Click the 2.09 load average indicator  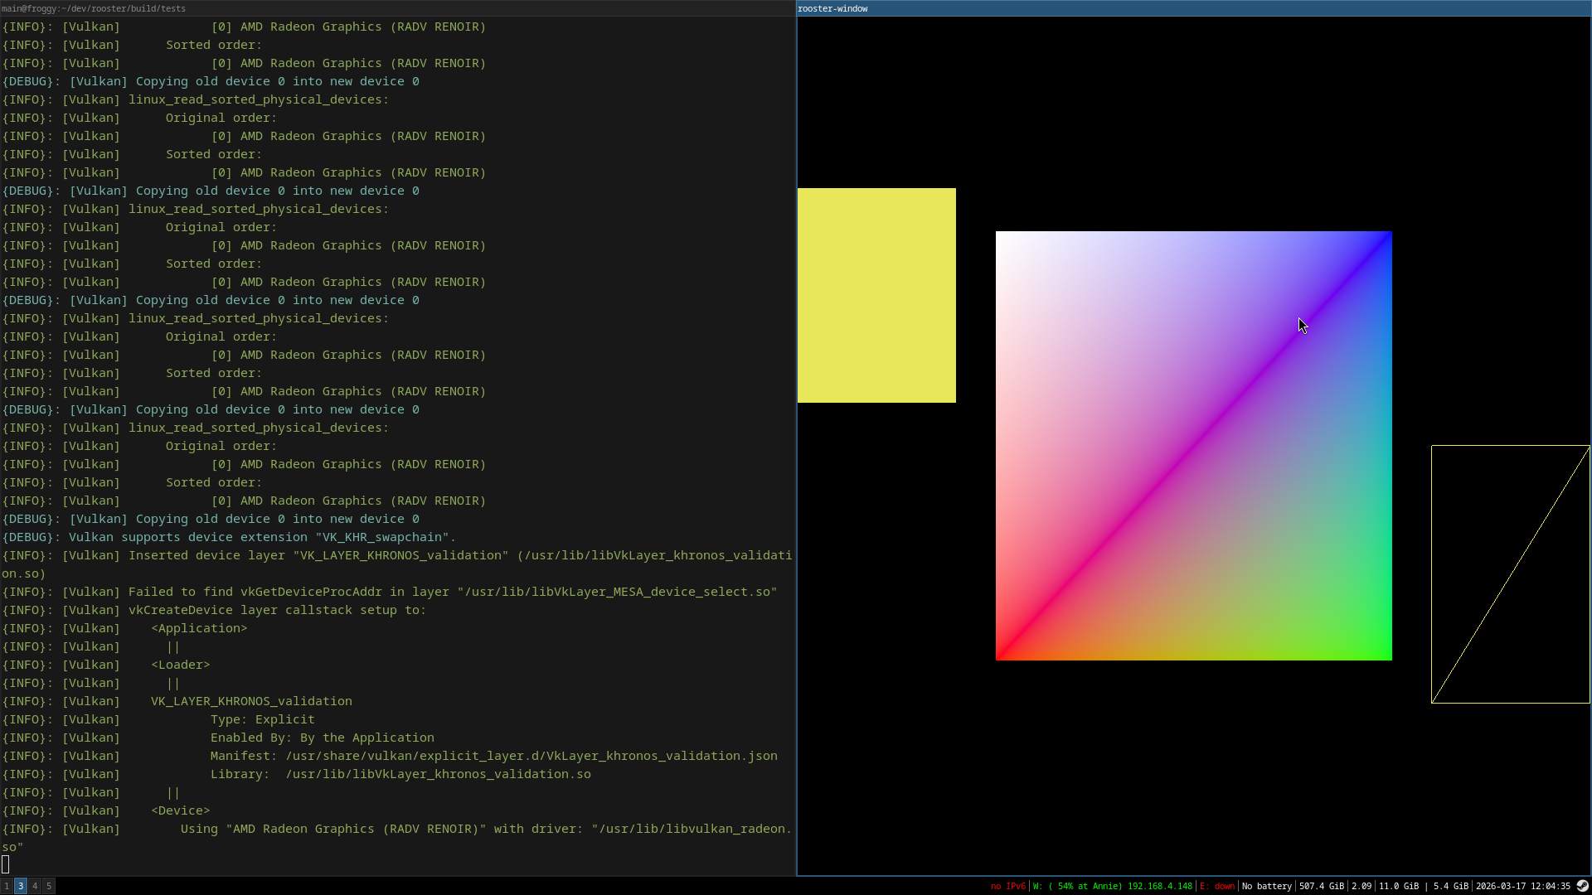tap(1361, 886)
